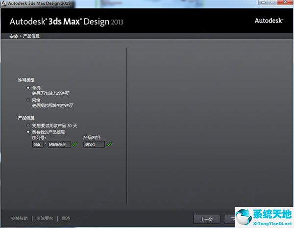Click the 产品密钥 label

pos(92,138)
